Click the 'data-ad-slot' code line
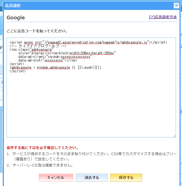 coord(48,60)
